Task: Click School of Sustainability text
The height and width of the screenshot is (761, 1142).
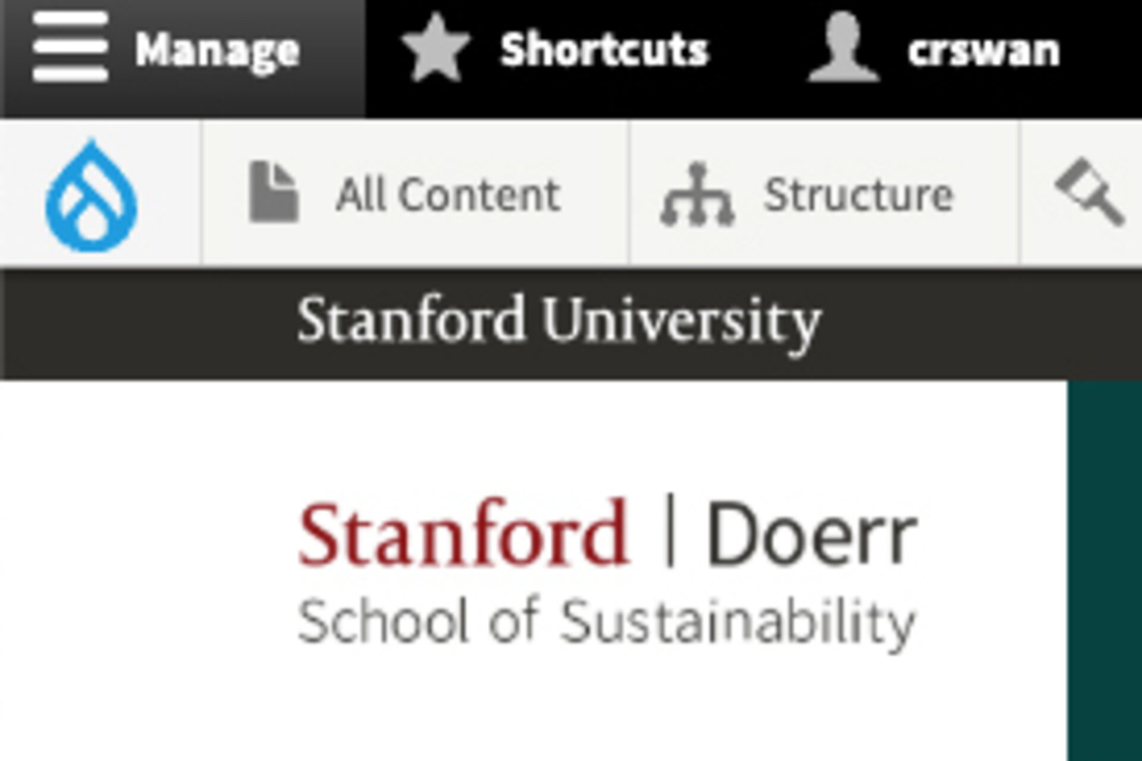Action: pos(606,622)
